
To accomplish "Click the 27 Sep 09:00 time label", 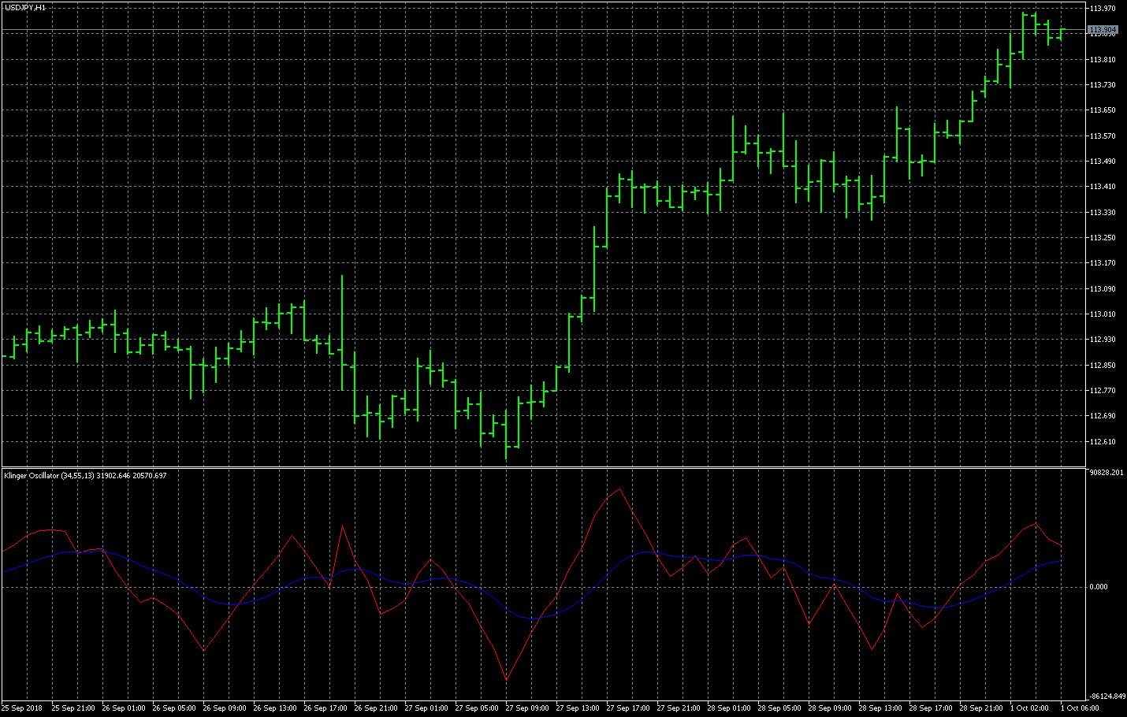I will 527,708.
